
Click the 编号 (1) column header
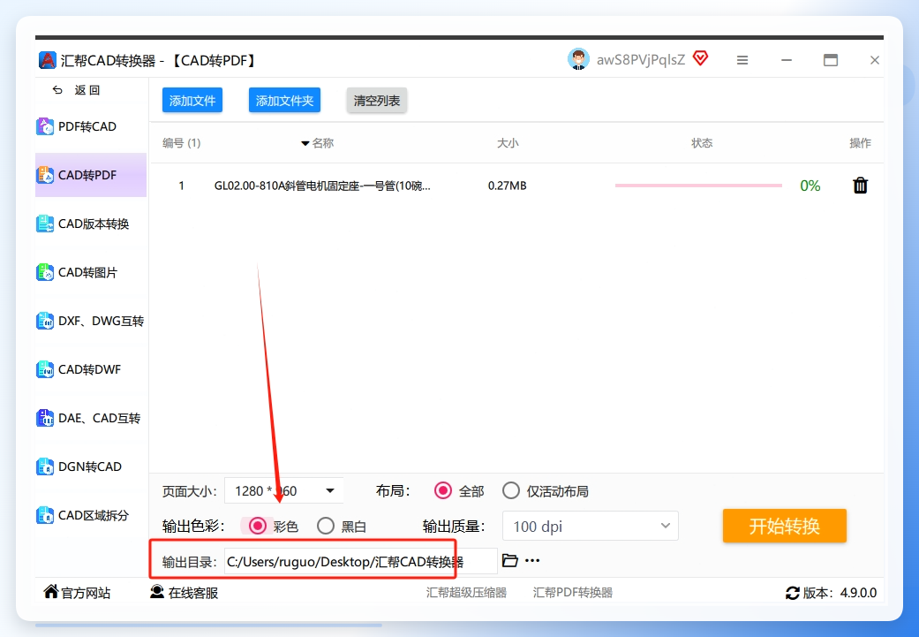tap(181, 142)
